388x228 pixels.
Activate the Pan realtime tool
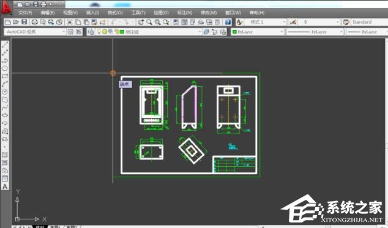[141, 22]
